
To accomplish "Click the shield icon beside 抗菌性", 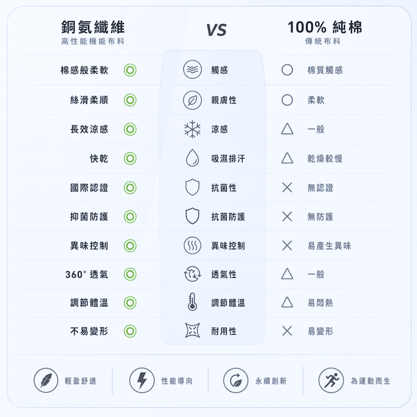I will pos(192,187).
